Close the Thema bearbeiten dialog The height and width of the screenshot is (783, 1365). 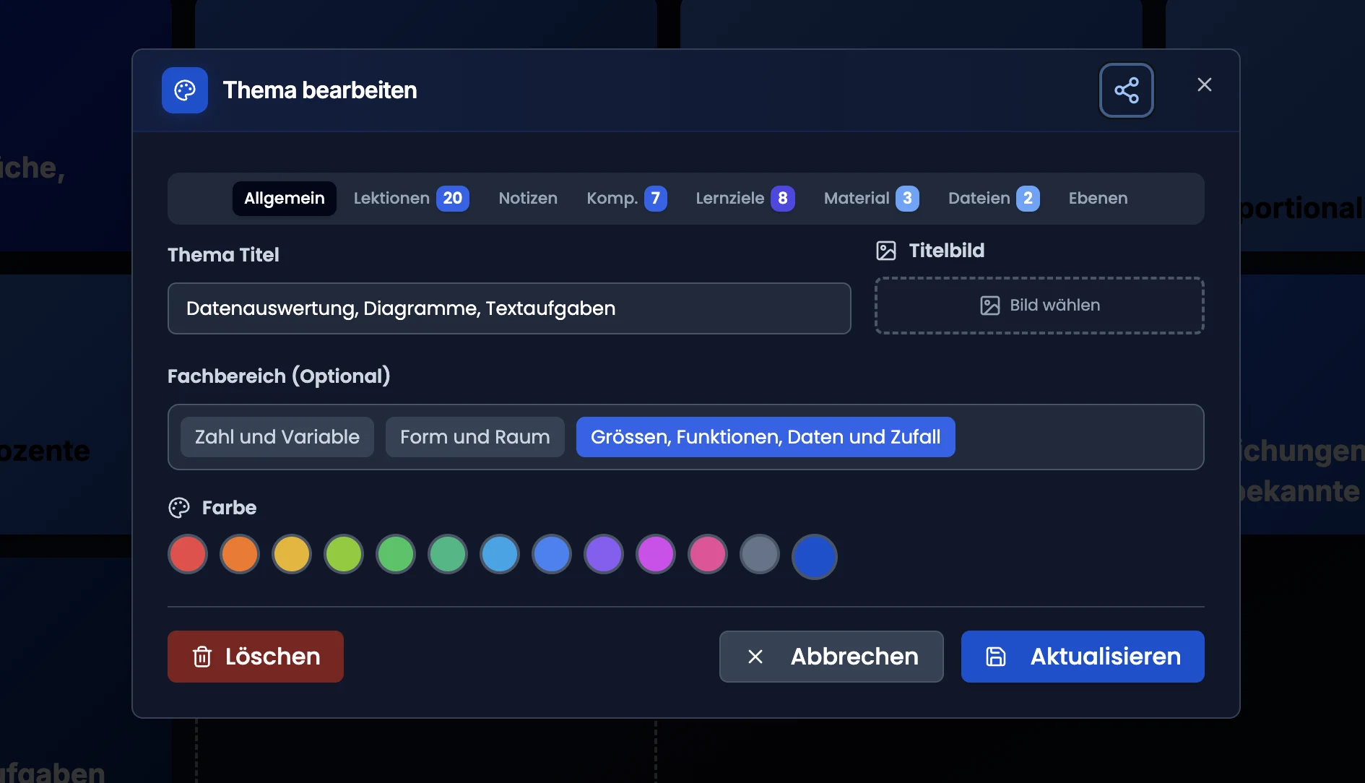pos(1204,85)
